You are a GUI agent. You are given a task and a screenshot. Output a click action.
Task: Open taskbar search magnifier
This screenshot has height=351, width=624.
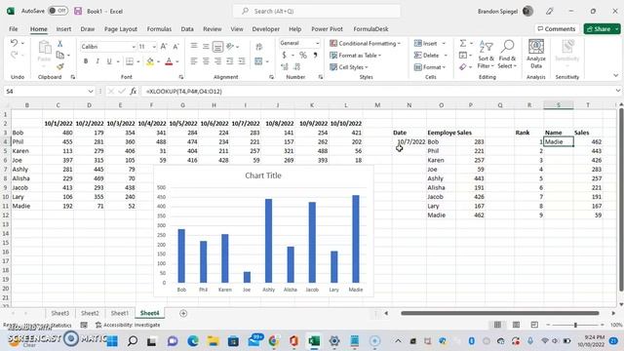(x=133, y=340)
